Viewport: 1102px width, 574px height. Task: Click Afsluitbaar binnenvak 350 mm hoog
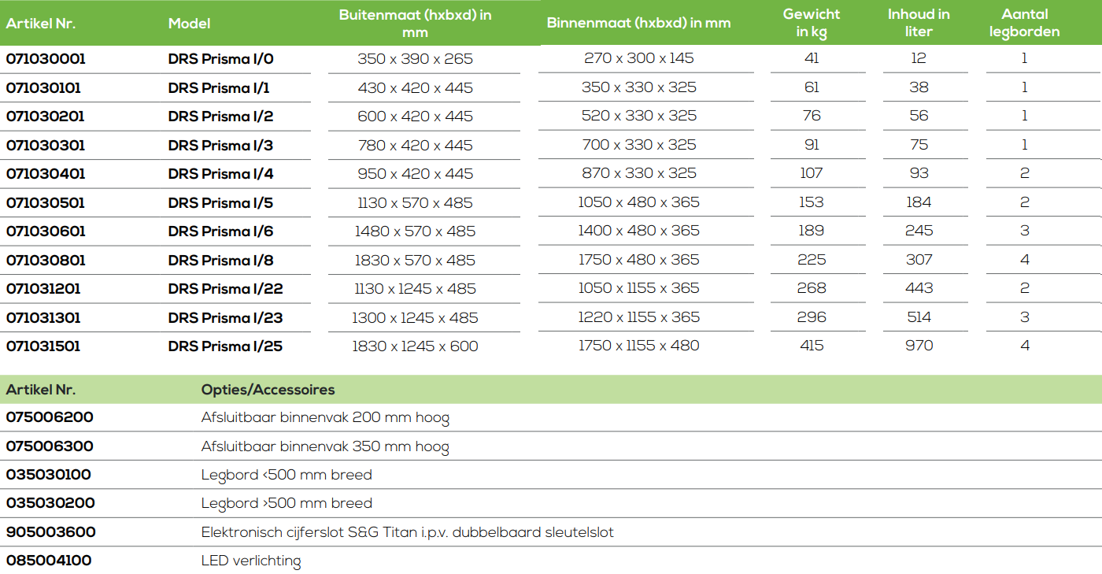pyautogui.click(x=325, y=447)
